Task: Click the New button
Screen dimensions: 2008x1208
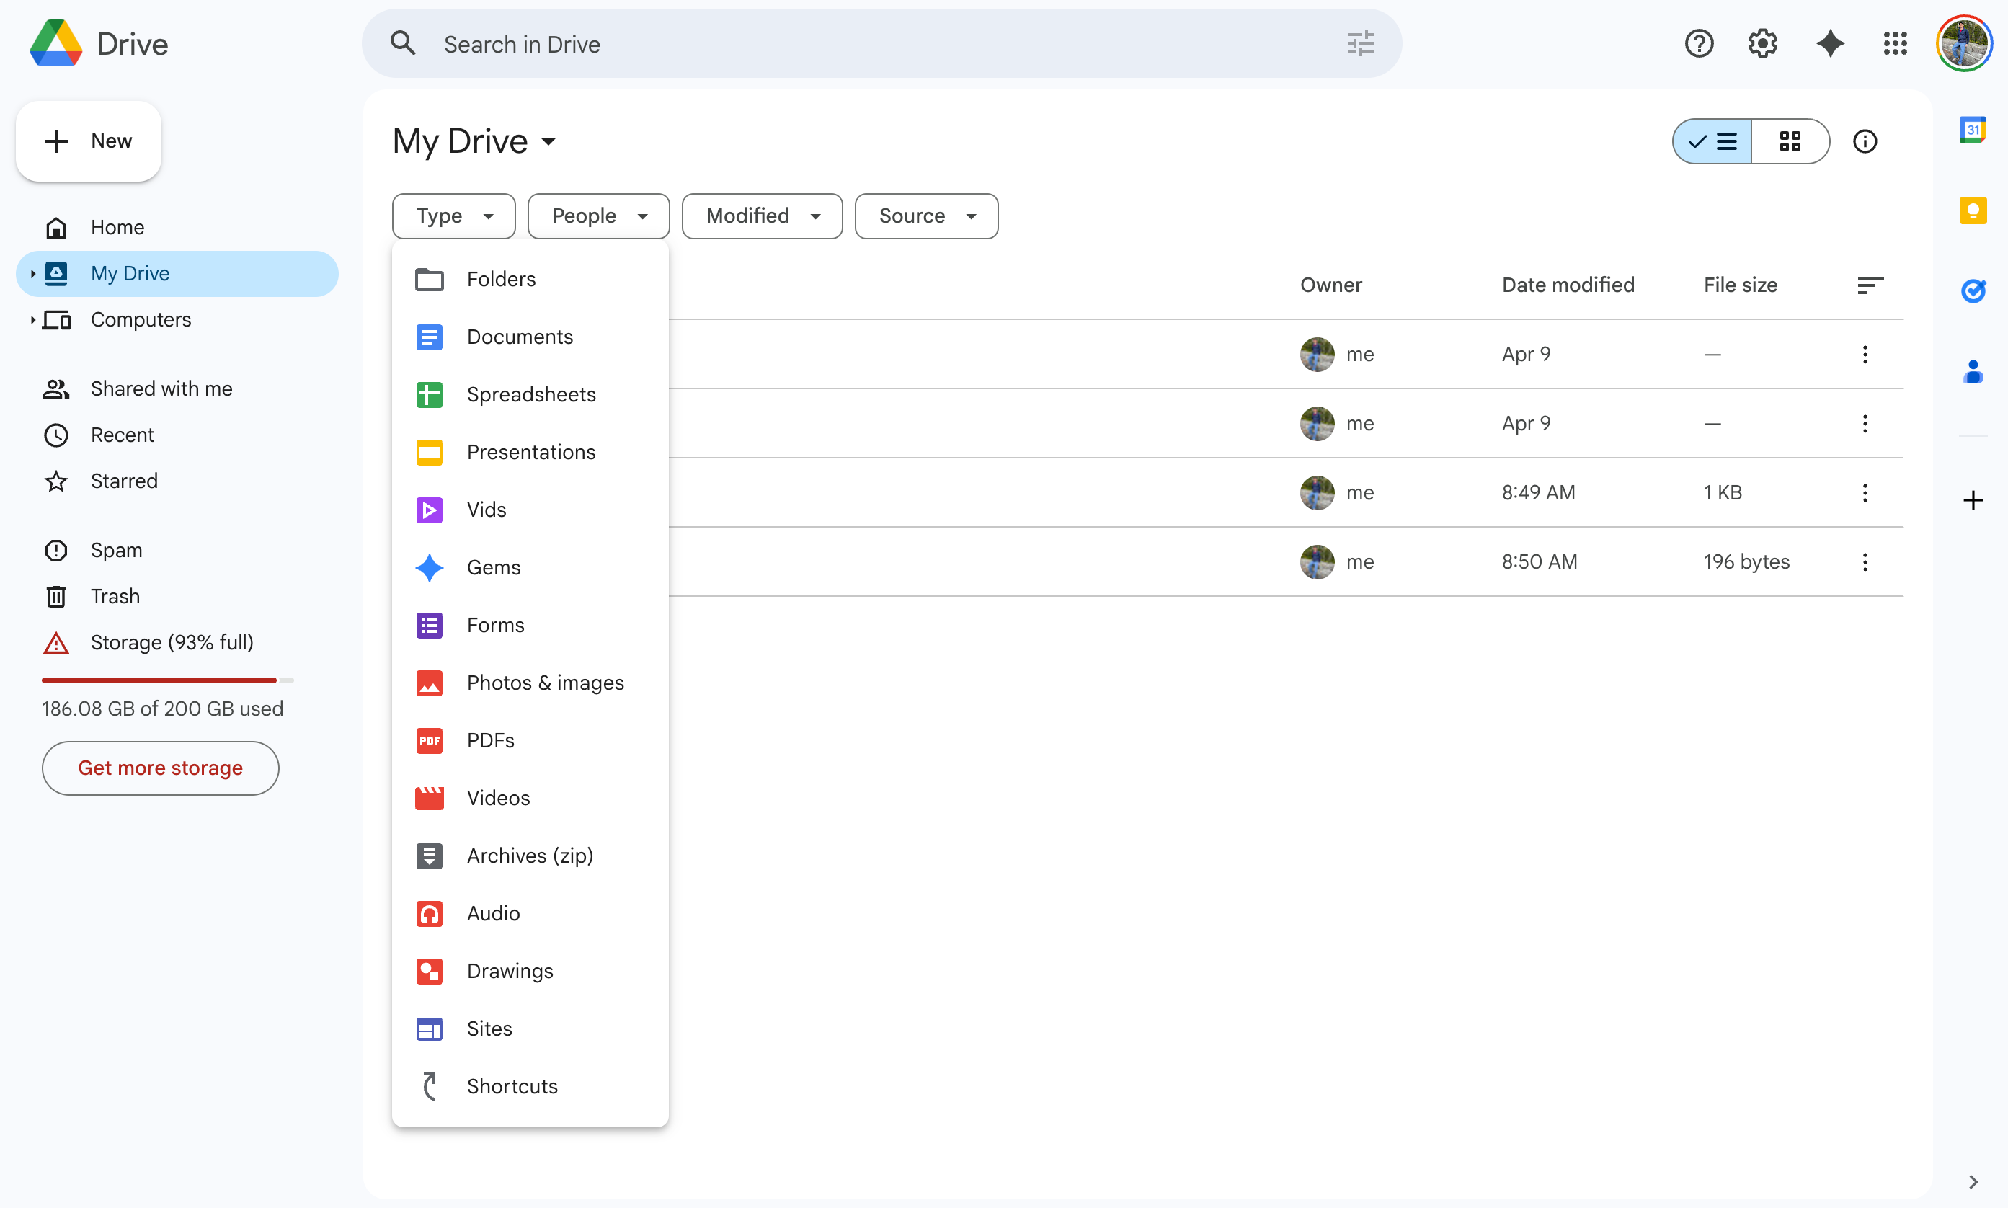Action: [88, 140]
